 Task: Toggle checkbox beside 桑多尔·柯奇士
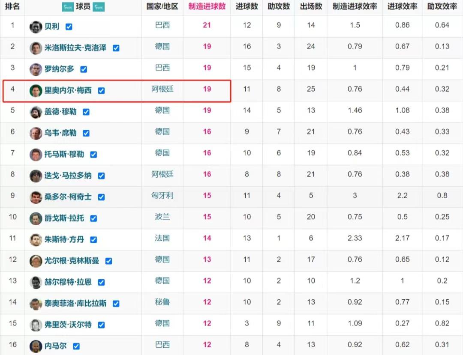click(x=101, y=197)
